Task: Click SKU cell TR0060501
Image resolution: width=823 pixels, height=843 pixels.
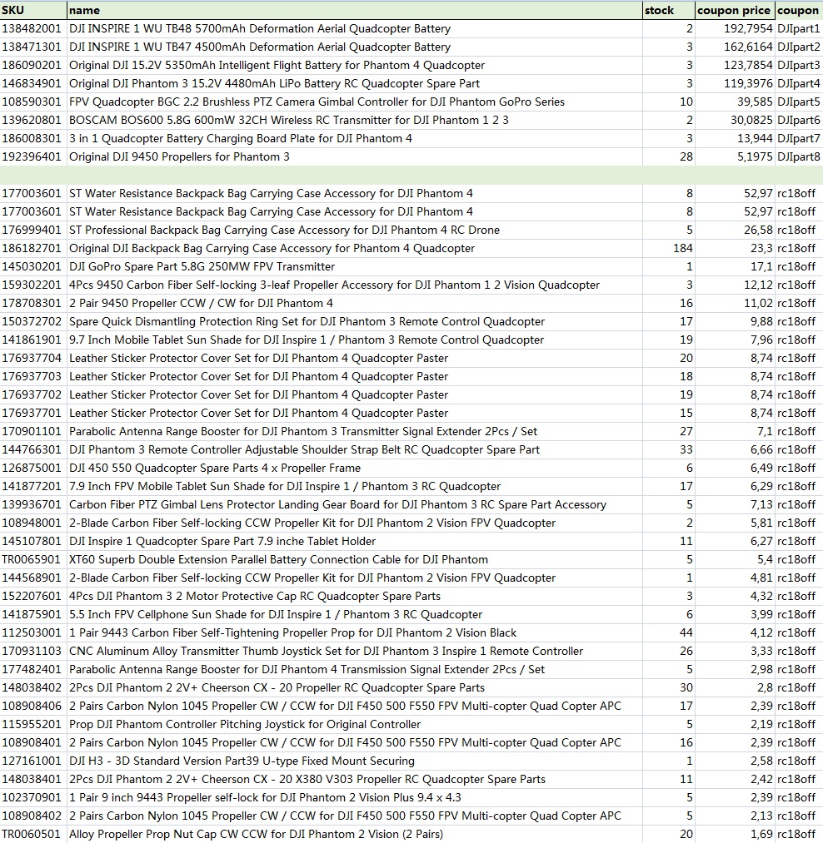Action: coord(33,834)
